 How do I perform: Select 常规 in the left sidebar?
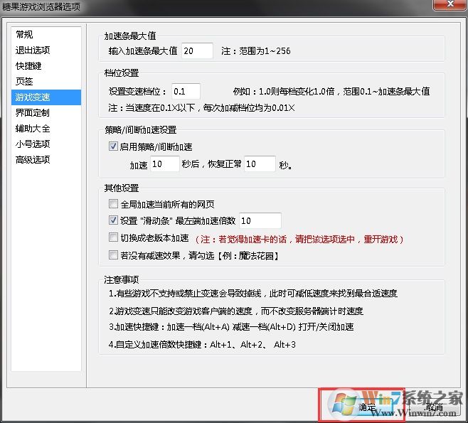click(24, 34)
